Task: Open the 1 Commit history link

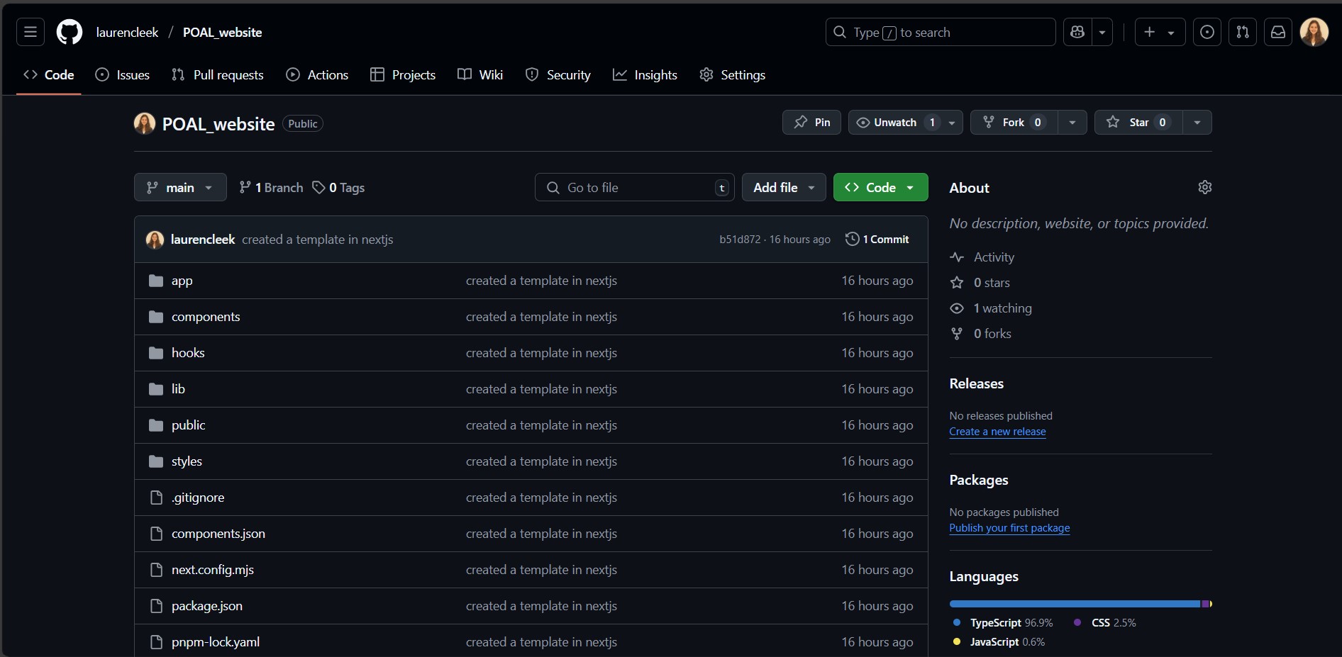Action: point(877,240)
